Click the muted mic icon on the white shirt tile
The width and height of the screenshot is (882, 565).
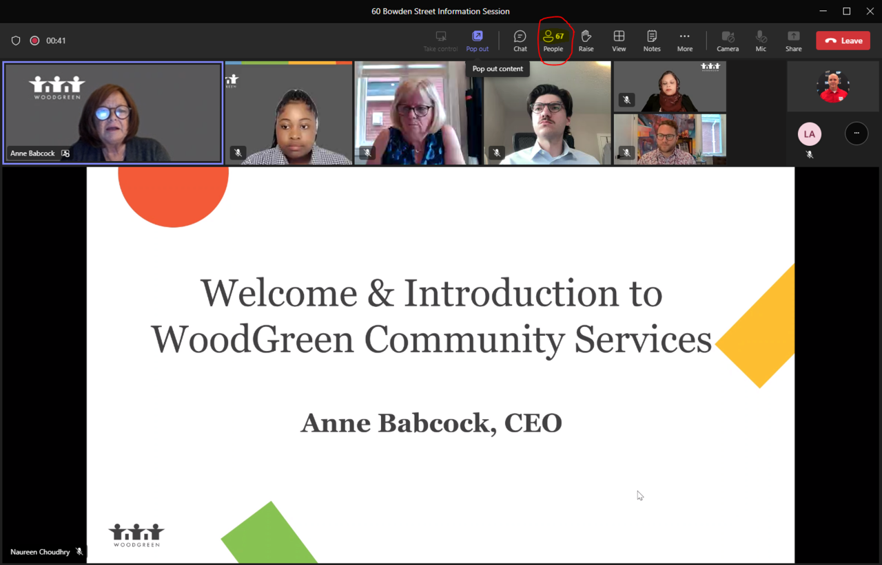click(x=497, y=153)
